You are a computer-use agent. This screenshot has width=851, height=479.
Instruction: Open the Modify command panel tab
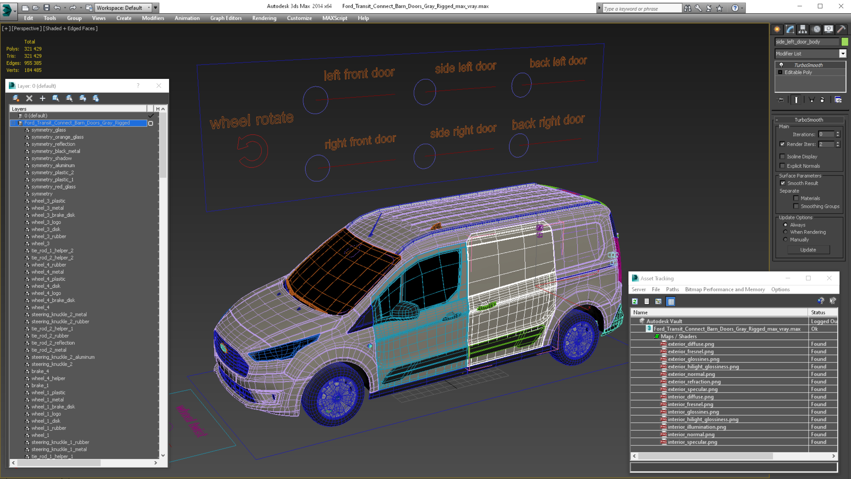(x=790, y=30)
